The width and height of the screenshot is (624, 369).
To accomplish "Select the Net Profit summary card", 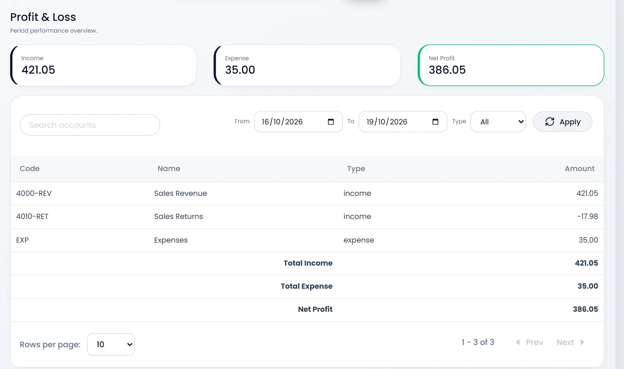I will [511, 65].
